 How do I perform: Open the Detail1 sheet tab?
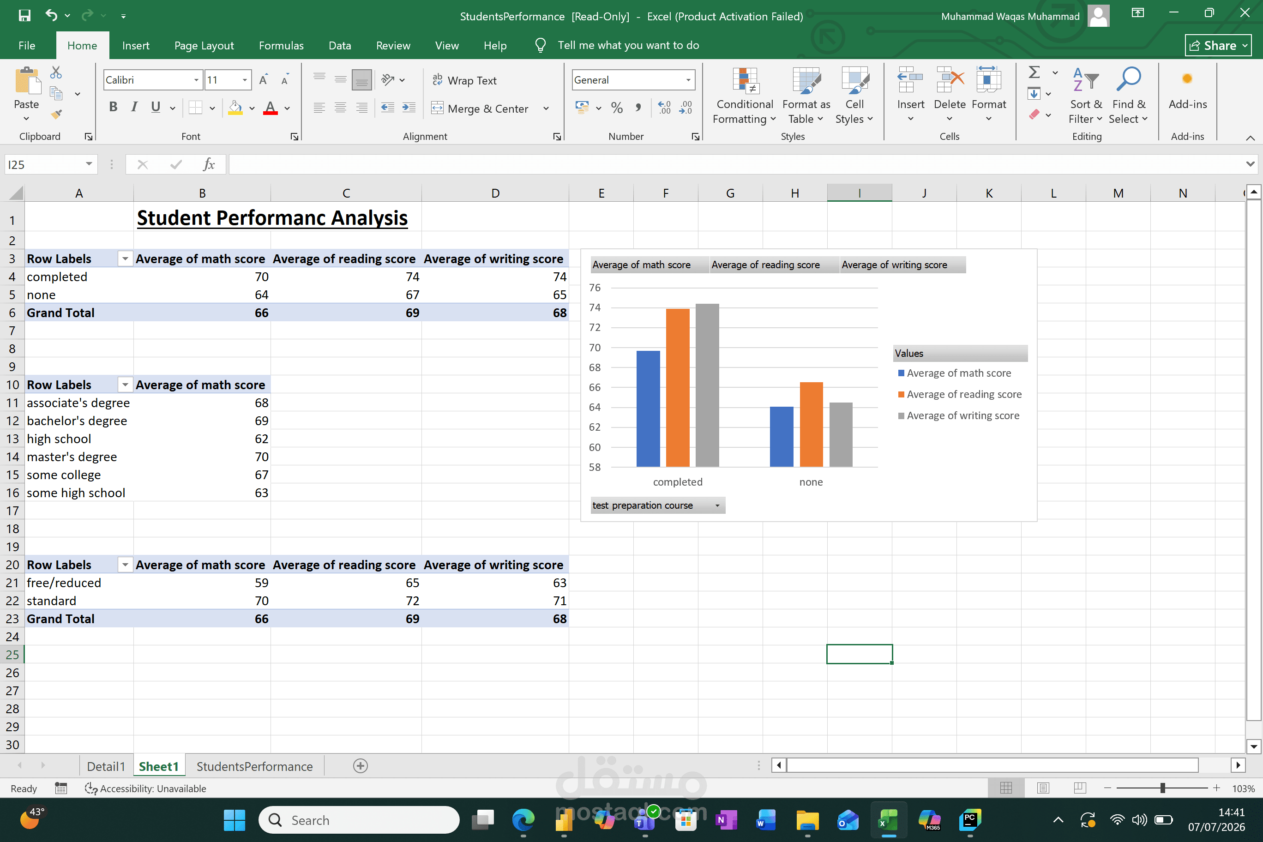pyautogui.click(x=106, y=766)
